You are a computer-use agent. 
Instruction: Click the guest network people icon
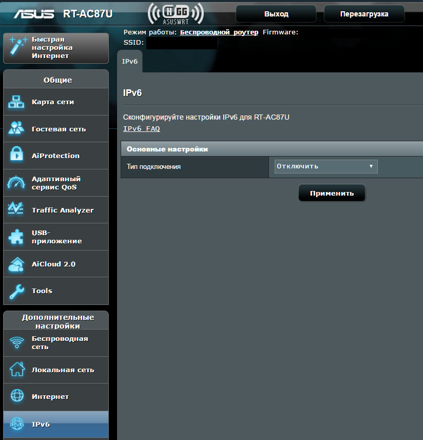tap(17, 129)
